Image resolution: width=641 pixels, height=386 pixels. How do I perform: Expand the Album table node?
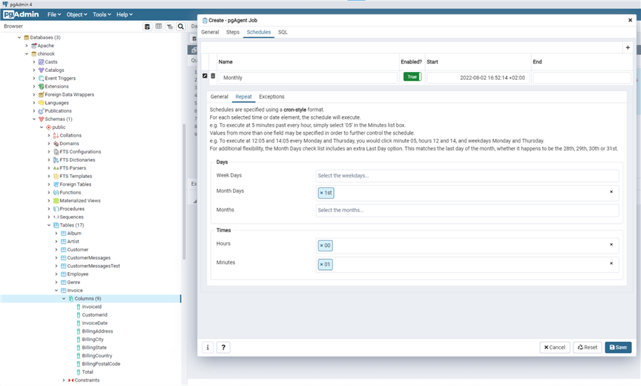coord(56,233)
